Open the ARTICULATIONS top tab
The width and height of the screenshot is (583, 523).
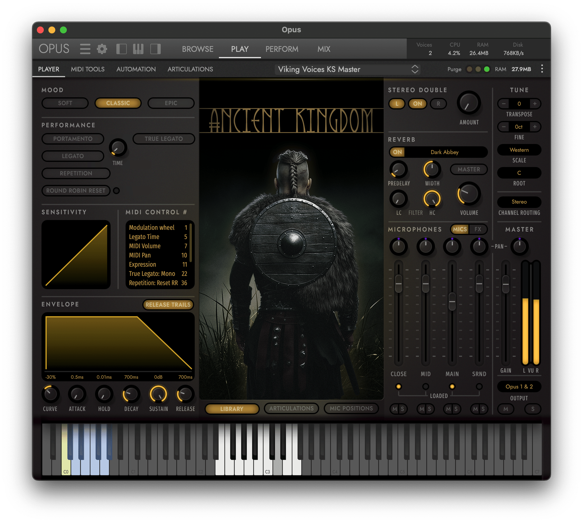tap(190, 69)
